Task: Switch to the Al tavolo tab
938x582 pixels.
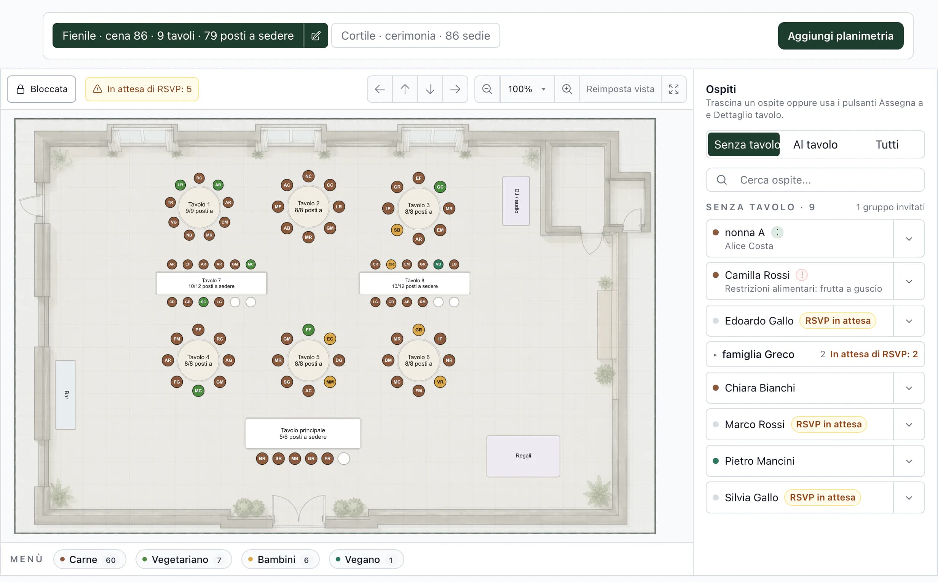Action: 815,145
